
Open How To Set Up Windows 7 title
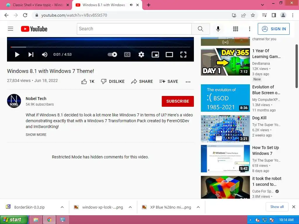coord(265,150)
